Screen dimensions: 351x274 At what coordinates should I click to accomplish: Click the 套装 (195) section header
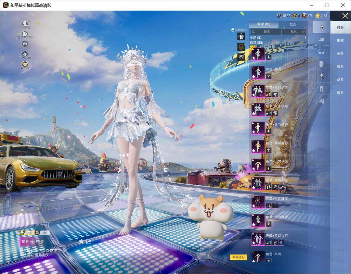pos(256,42)
